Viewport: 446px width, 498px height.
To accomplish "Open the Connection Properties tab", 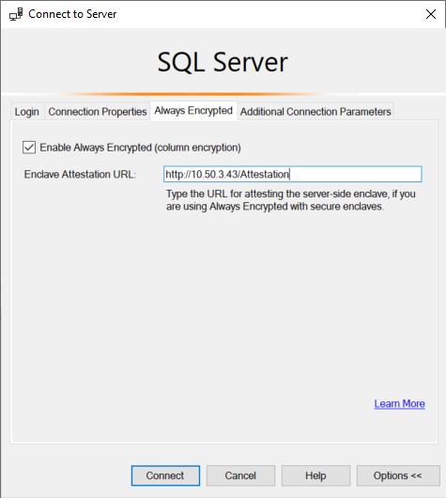I will point(97,112).
